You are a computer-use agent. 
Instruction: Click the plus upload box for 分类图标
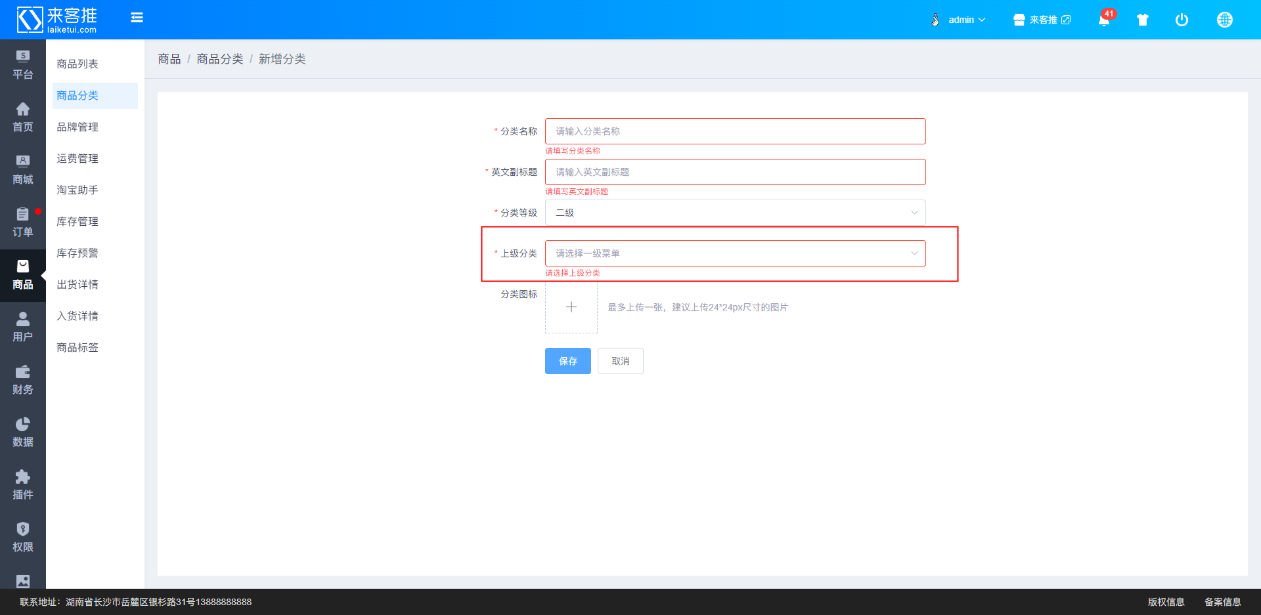tap(571, 307)
